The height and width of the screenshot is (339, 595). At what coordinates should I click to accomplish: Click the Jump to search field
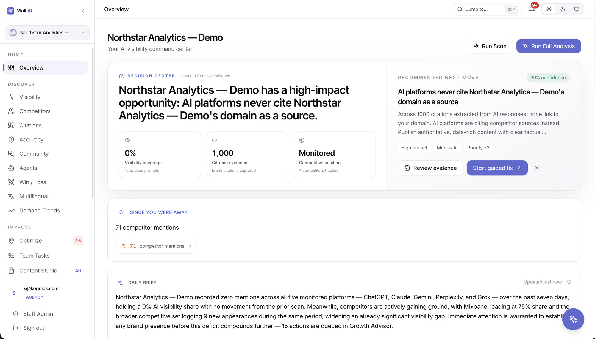(487, 9)
